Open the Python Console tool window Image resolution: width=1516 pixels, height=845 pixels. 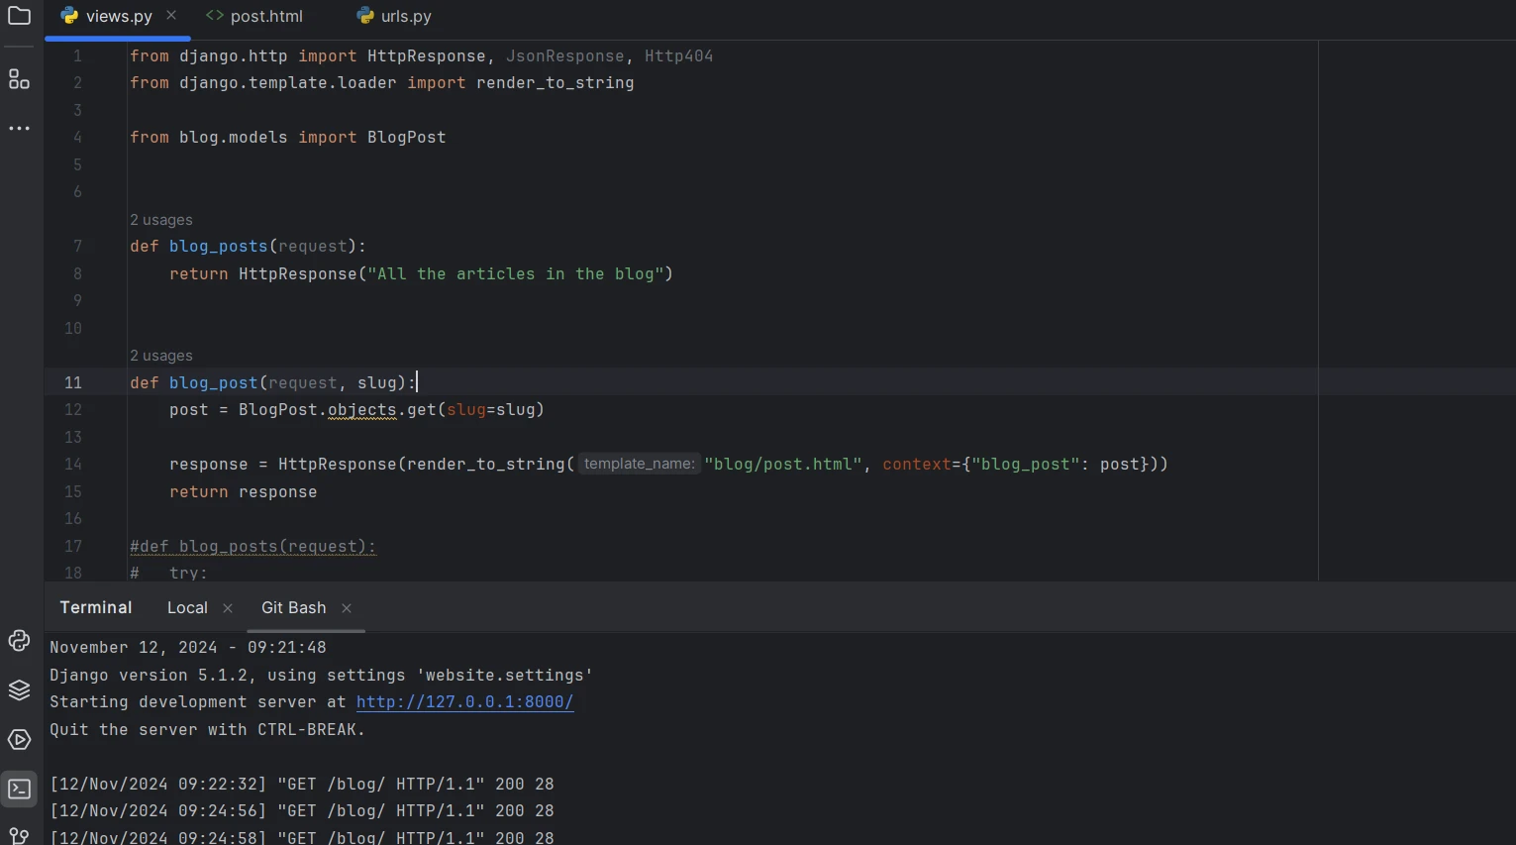19,641
